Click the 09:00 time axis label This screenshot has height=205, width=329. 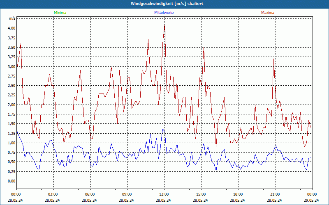[127, 194]
